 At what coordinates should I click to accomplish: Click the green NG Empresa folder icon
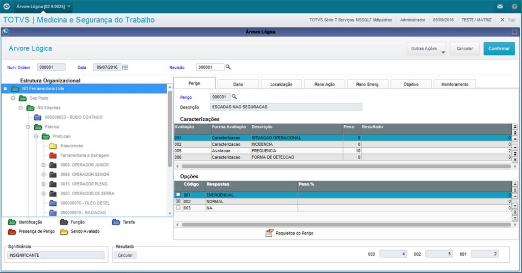30,108
